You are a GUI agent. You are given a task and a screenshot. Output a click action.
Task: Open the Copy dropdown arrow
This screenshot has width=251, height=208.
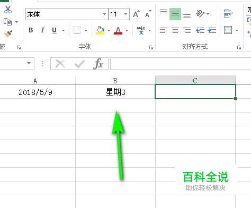click(x=16, y=22)
